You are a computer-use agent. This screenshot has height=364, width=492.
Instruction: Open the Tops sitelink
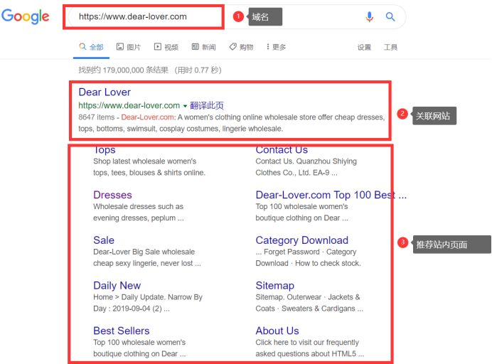point(105,150)
